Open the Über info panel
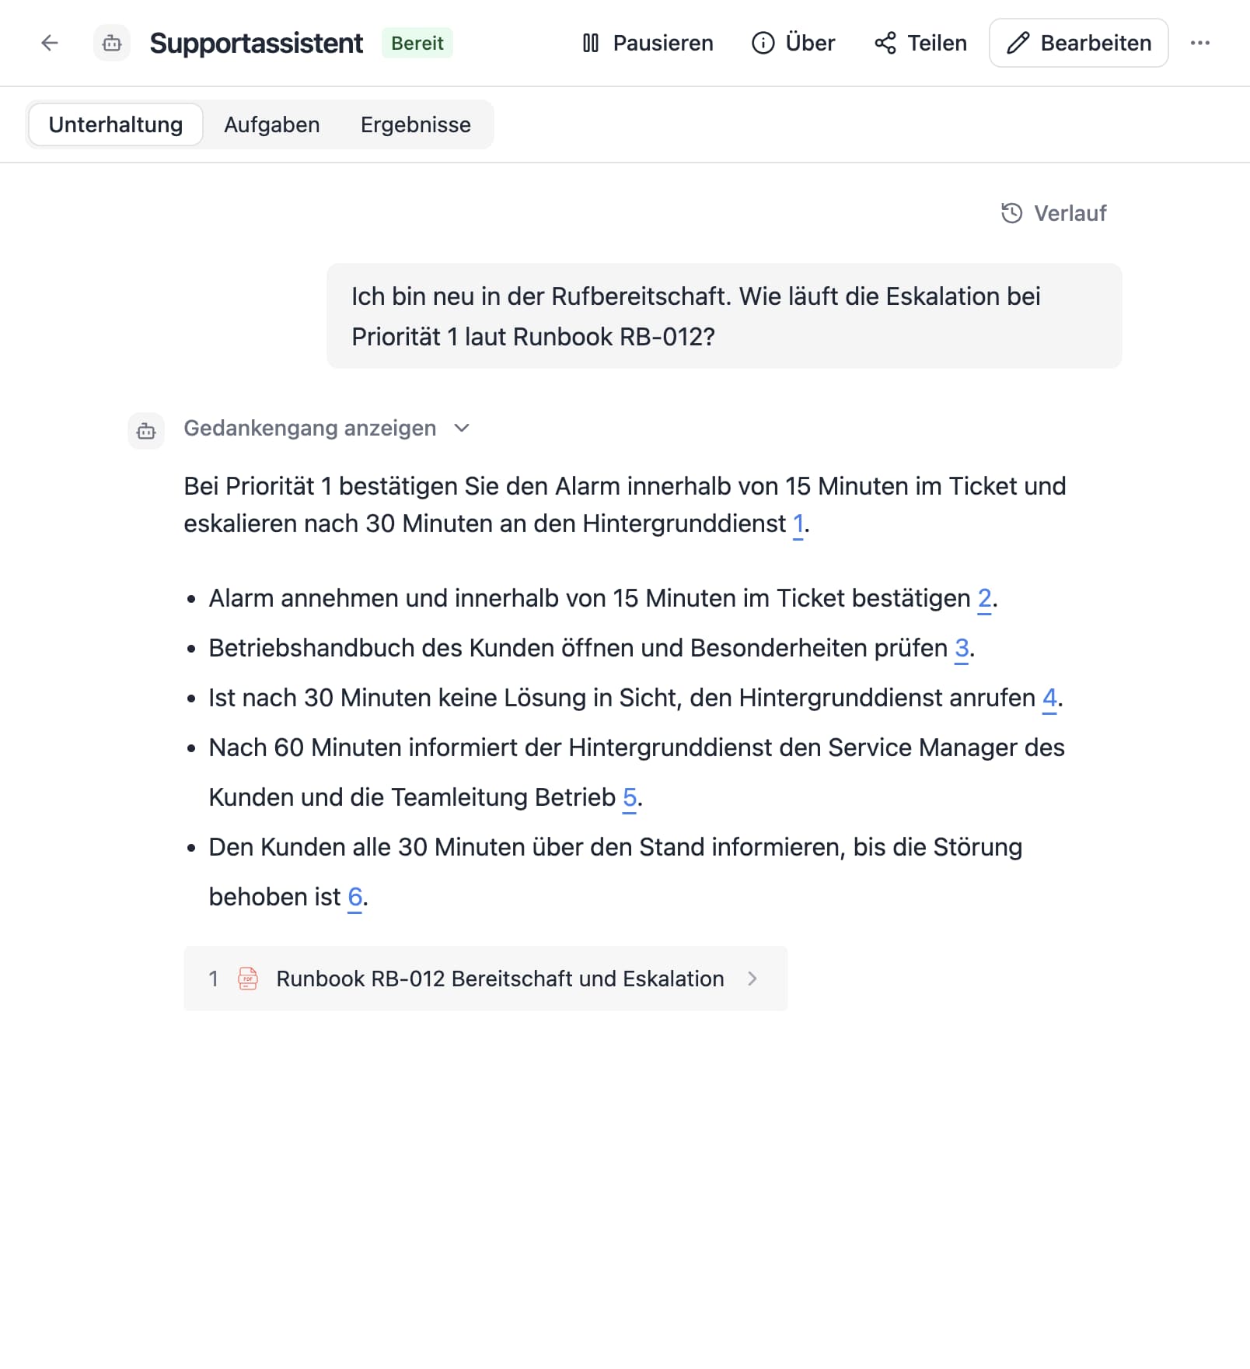 794,43
